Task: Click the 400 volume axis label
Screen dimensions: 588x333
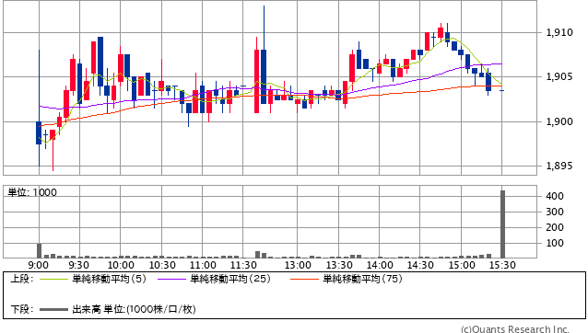Action: (x=555, y=196)
